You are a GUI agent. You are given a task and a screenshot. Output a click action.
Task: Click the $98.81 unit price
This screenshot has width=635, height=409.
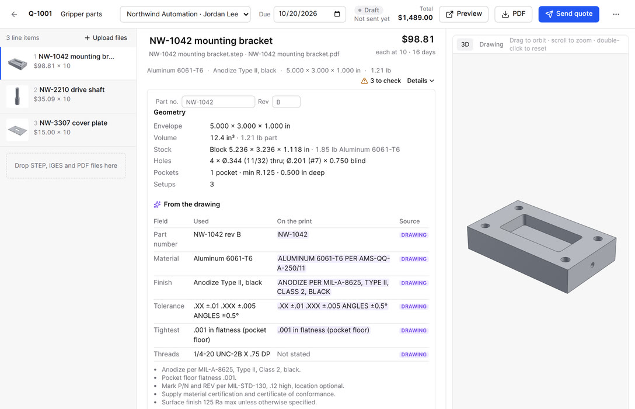tap(418, 39)
